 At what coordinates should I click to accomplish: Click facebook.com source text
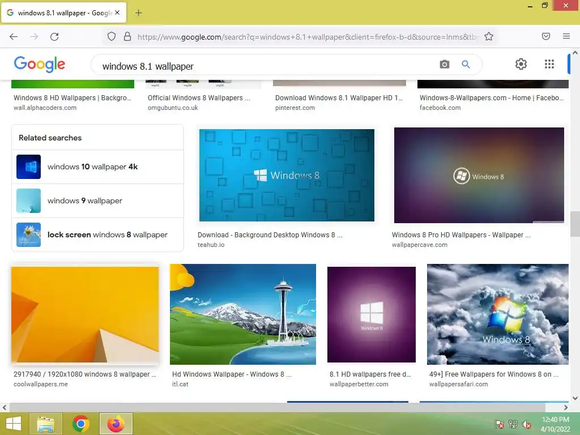[440, 108]
